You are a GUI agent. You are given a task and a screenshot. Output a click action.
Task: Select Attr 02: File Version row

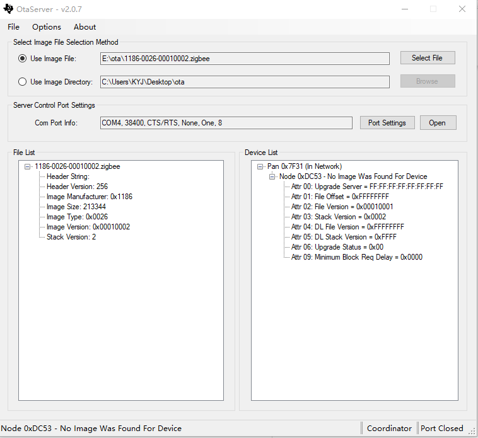(342, 207)
